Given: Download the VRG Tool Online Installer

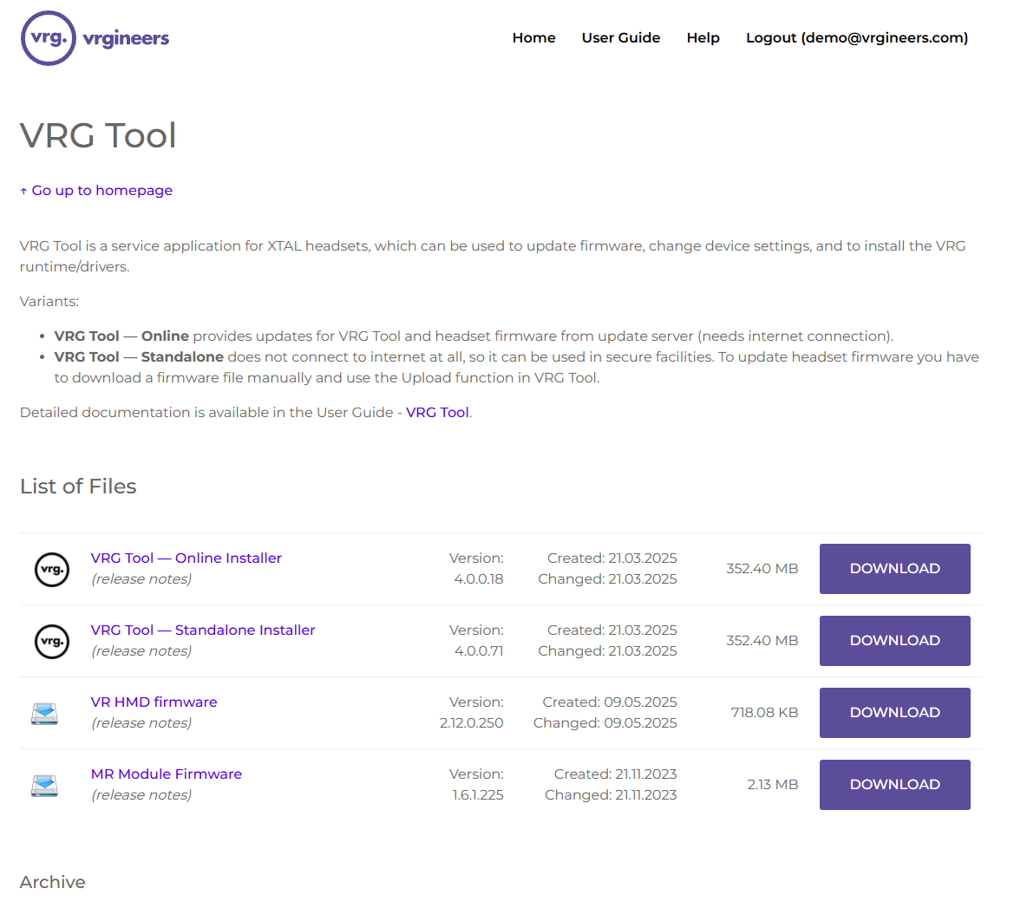Looking at the screenshot, I should (x=895, y=569).
